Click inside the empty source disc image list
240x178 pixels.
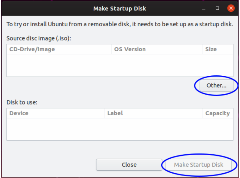click(120, 65)
